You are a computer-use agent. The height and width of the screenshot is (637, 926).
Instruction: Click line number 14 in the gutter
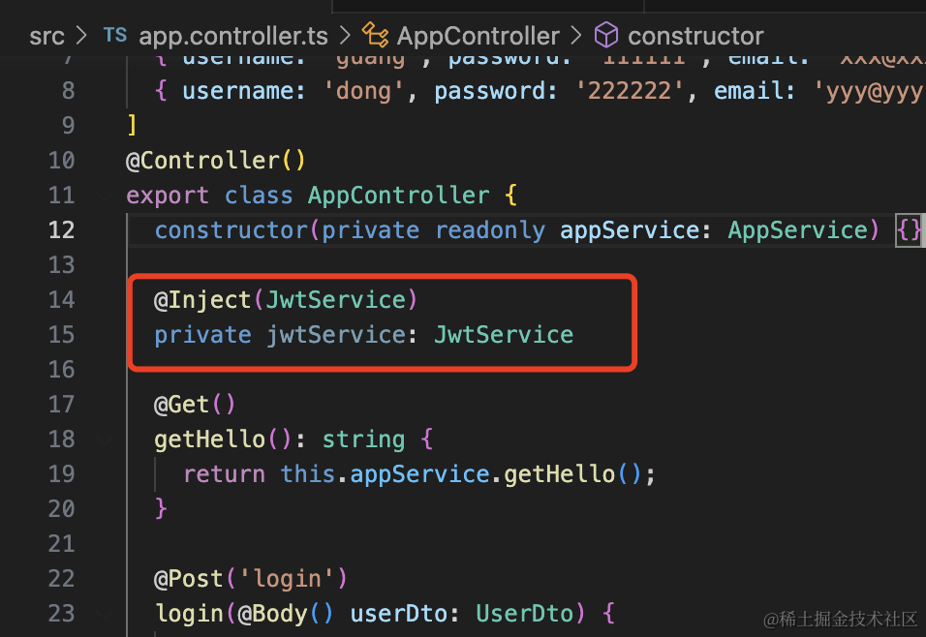(x=62, y=300)
